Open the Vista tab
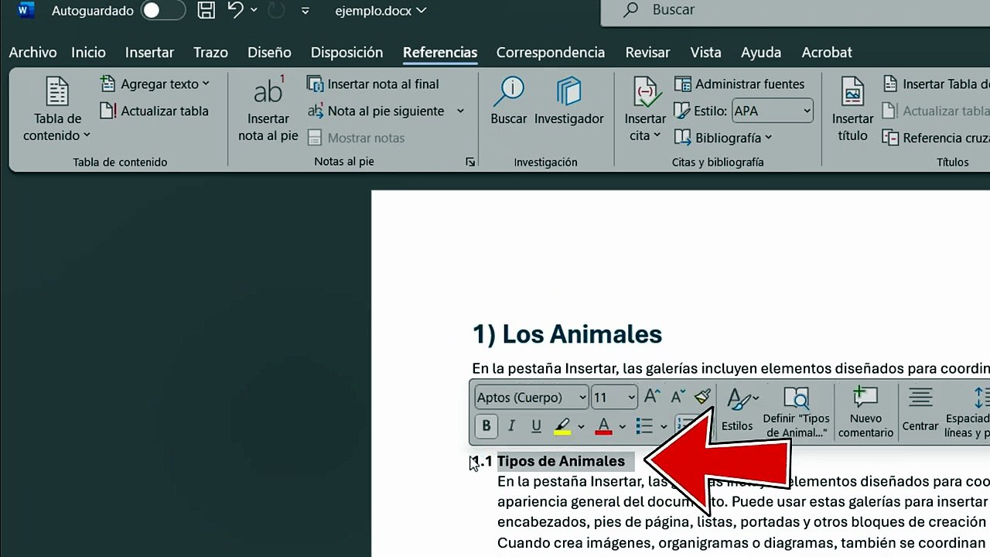This screenshot has width=990, height=557. point(705,53)
